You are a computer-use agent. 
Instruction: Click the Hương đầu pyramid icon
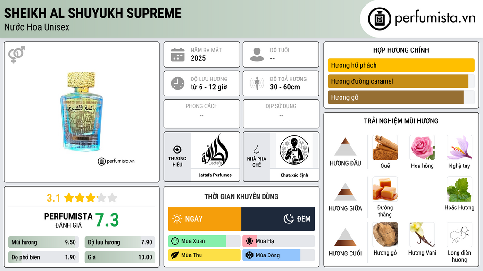point(345,147)
